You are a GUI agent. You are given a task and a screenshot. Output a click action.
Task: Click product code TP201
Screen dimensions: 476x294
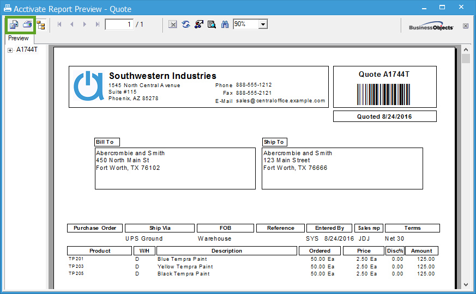pyautogui.click(x=76, y=259)
